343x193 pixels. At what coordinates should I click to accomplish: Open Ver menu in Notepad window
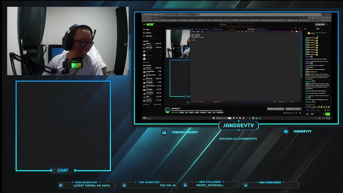coord(202,32)
